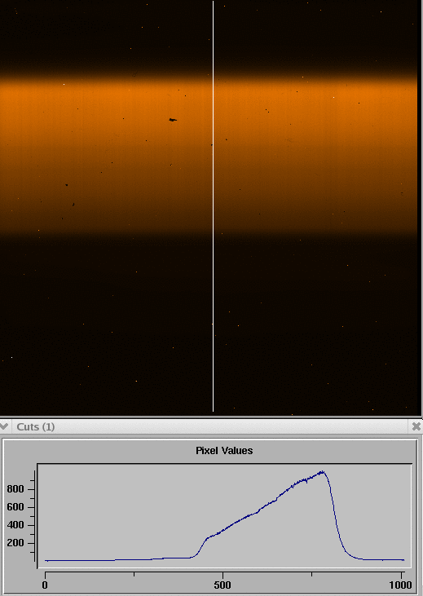Click the small shoulder bump on the curve
This screenshot has height=596, width=423.
[208, 537]
